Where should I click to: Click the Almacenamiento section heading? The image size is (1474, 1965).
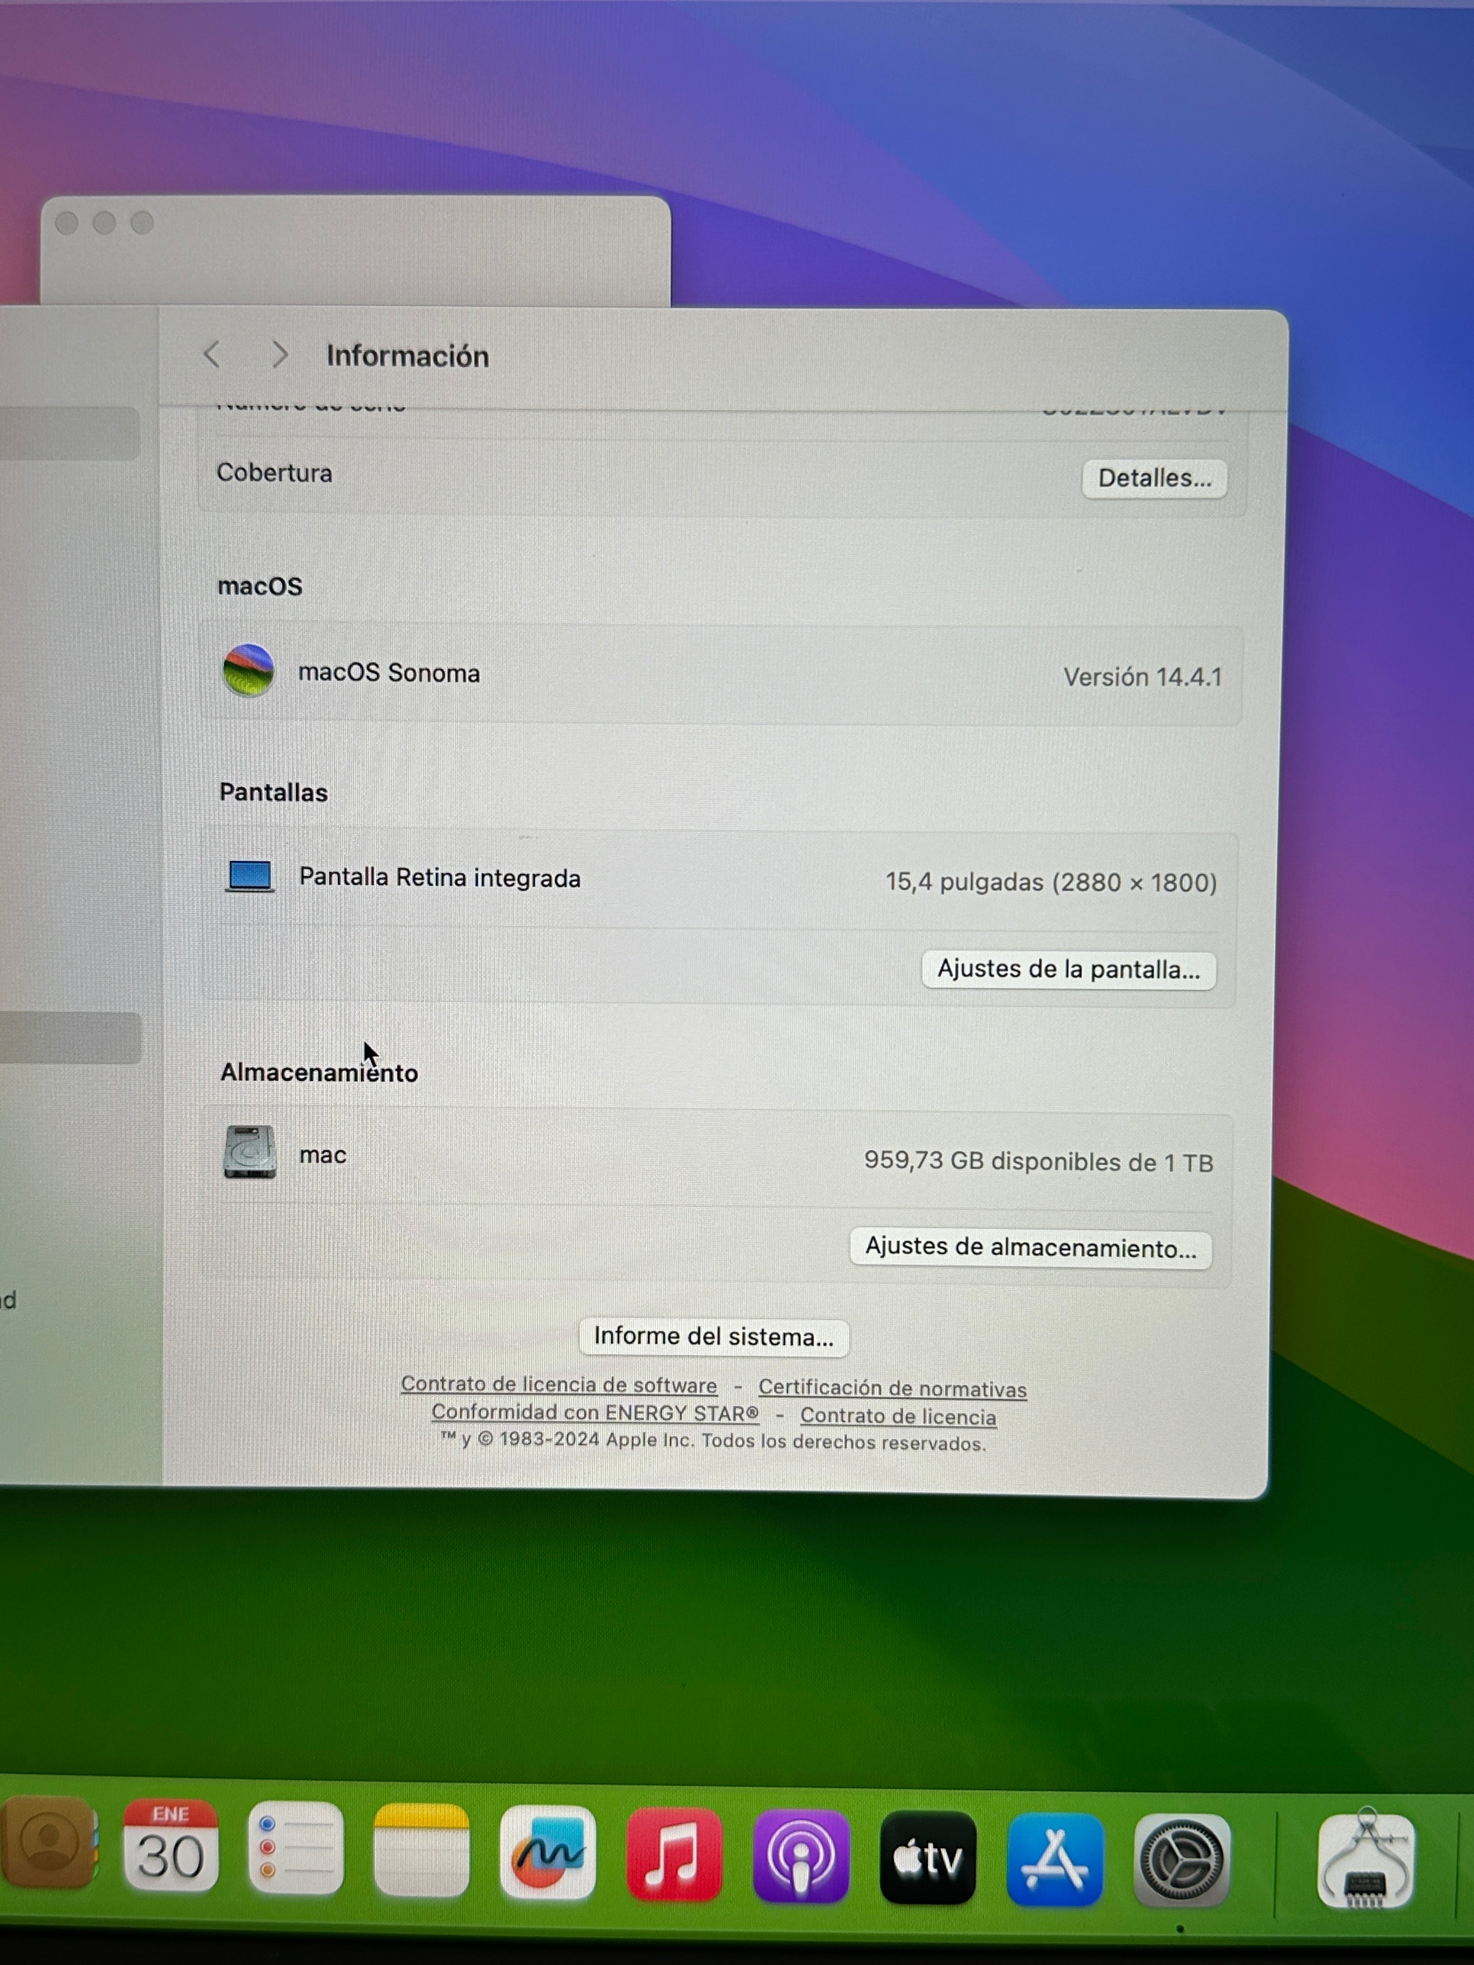[x=319, y=1072]
